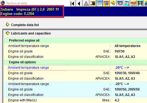147x103 pixels.
Task: Click the Lubricants and capacities heading
Action: tap(31, 33)
